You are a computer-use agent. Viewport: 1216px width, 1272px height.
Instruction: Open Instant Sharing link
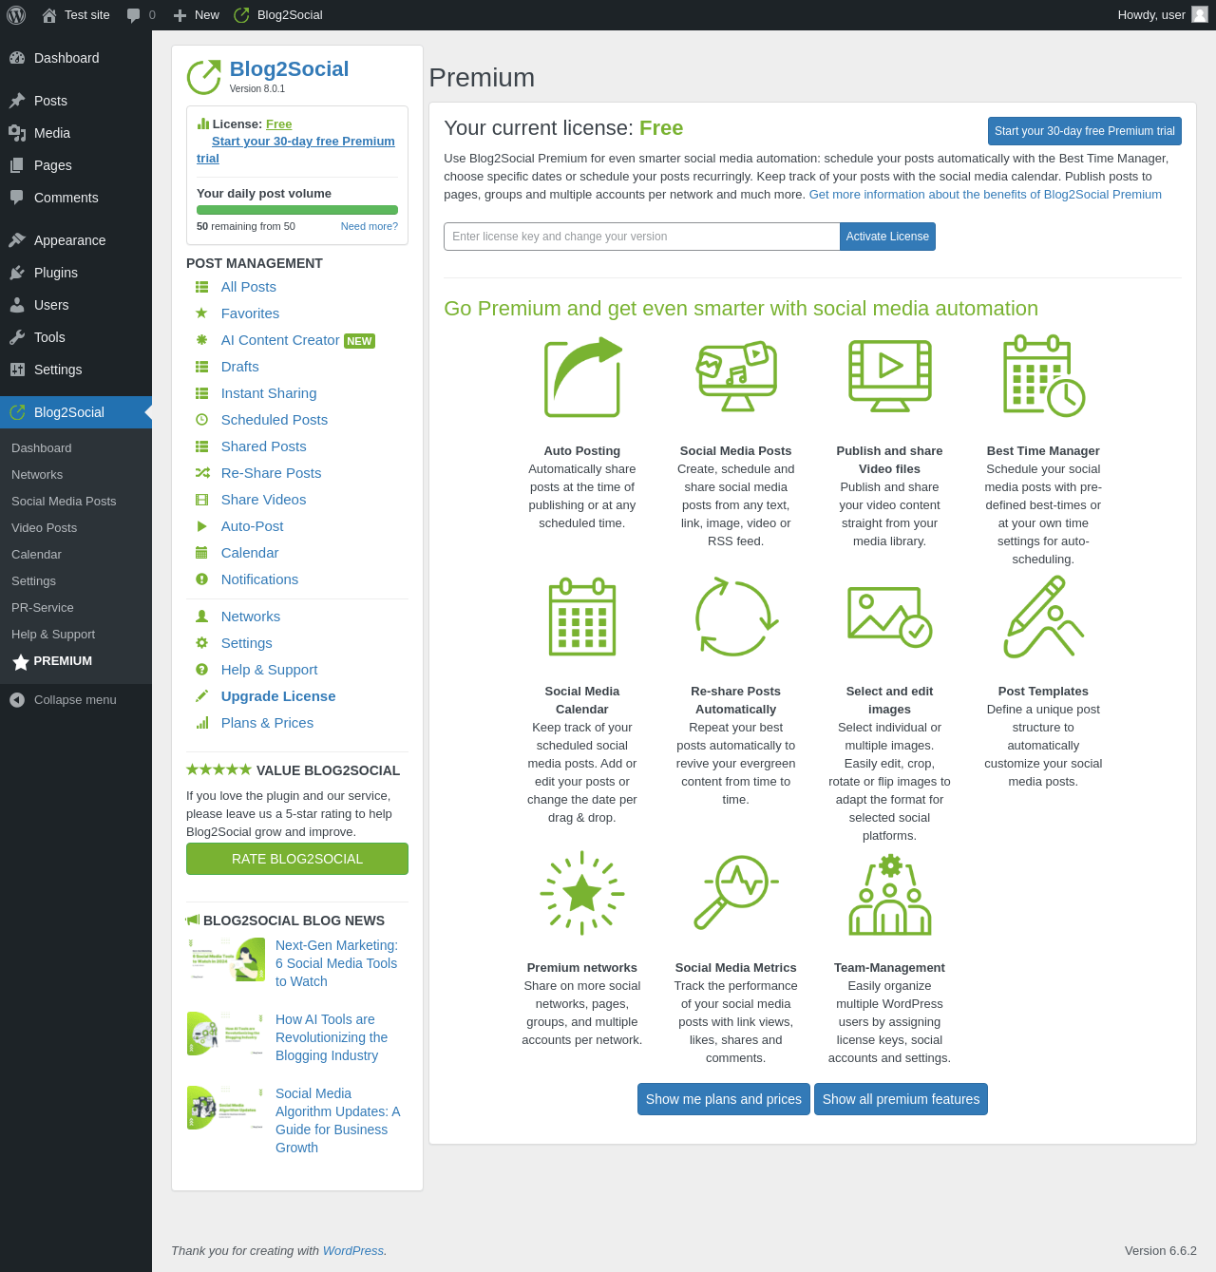click(x=269, y=393)
